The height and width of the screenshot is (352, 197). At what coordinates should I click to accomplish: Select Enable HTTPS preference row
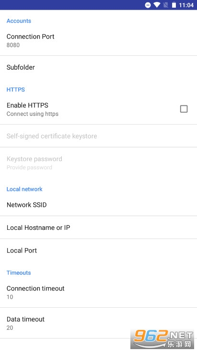(x=99, y=109)
